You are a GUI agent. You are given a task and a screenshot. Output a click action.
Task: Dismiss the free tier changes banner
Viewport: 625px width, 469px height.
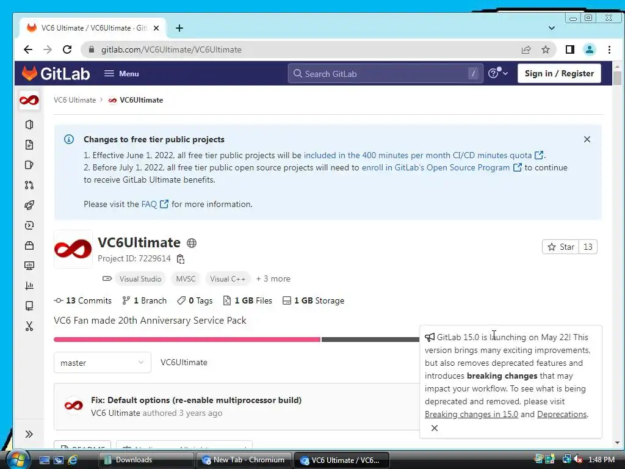[x=587, y=139]
